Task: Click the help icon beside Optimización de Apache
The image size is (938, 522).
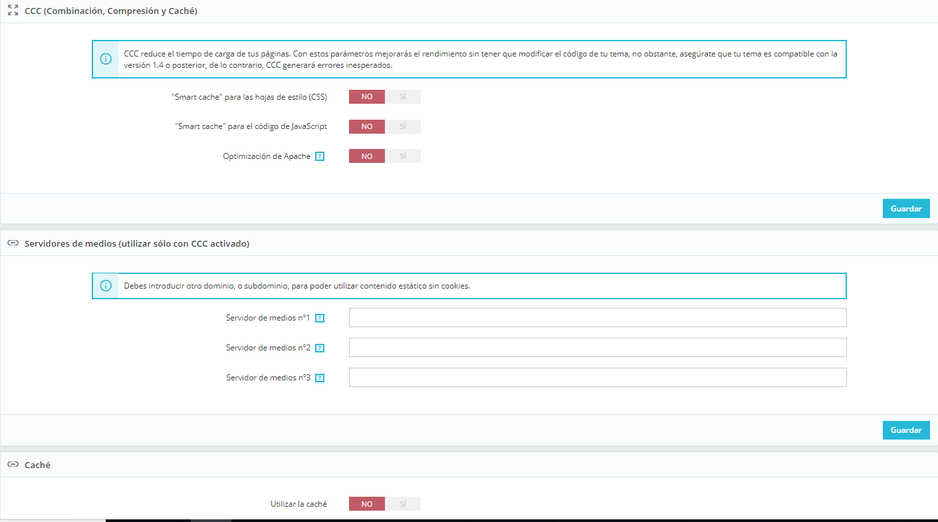Action: pyautogui.click(x=320, y=156)
